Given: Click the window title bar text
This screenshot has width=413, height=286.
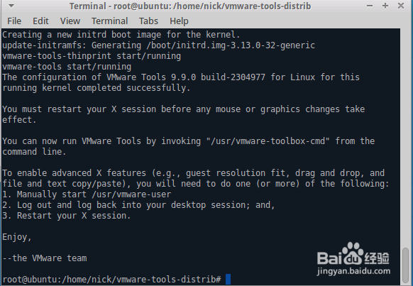Looking at the screenshot, I should pyautogui.click(x=190, y=6).
